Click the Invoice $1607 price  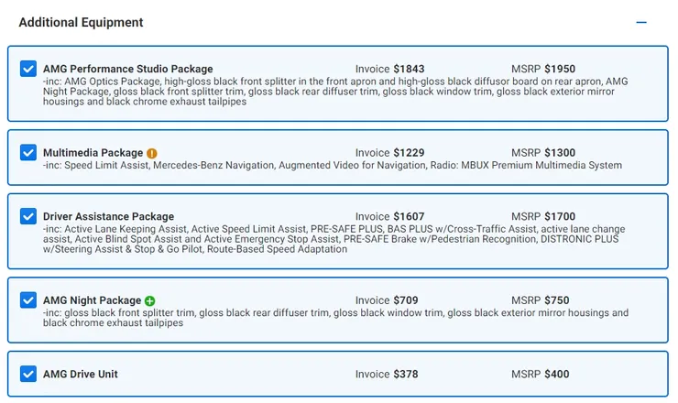tap(389, 217)
